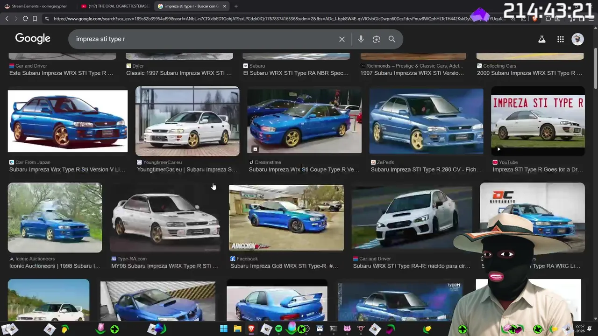The height and width of the screenshot is (336, 598).
Task: Go back with the browser back arrow
Action: pos(7,19)
